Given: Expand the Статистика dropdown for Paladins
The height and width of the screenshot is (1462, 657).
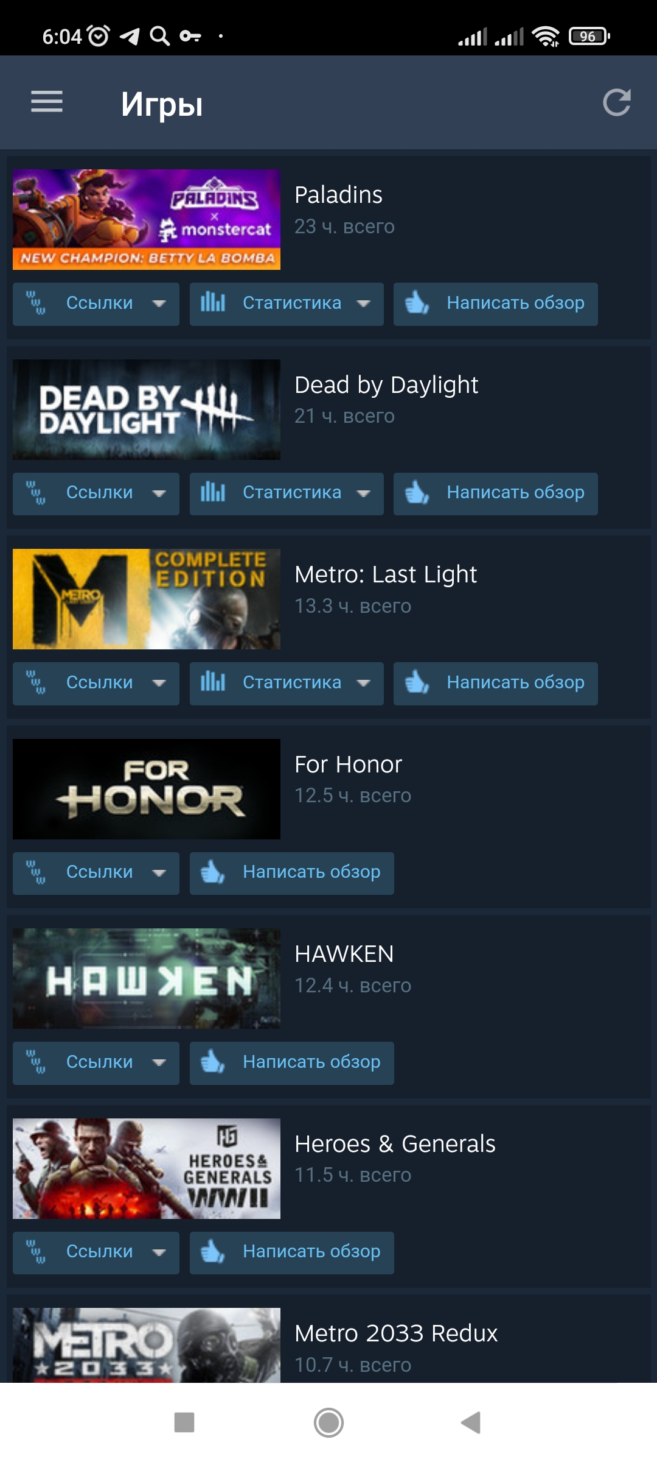Looking at the screenshot, I should coord(287,304).
